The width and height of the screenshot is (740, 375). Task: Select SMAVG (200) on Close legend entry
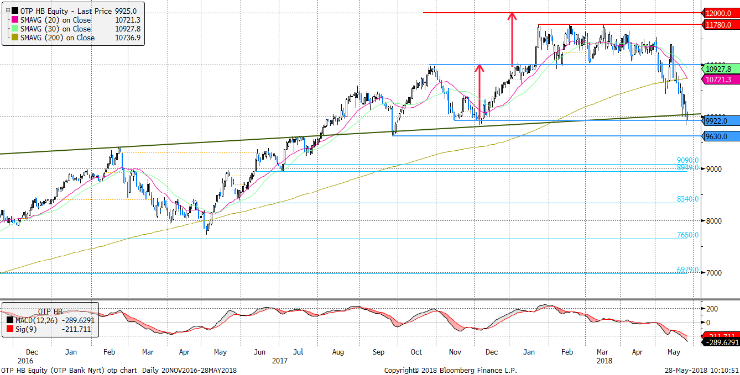pos(58,38)
